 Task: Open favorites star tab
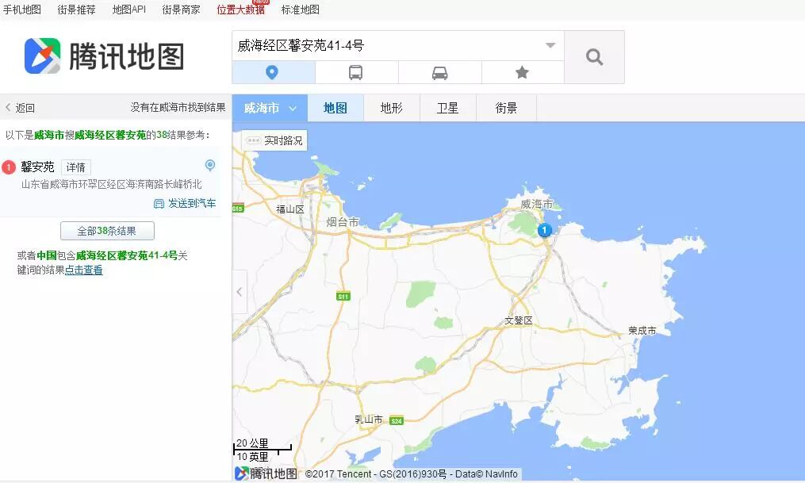click(523, 72)
